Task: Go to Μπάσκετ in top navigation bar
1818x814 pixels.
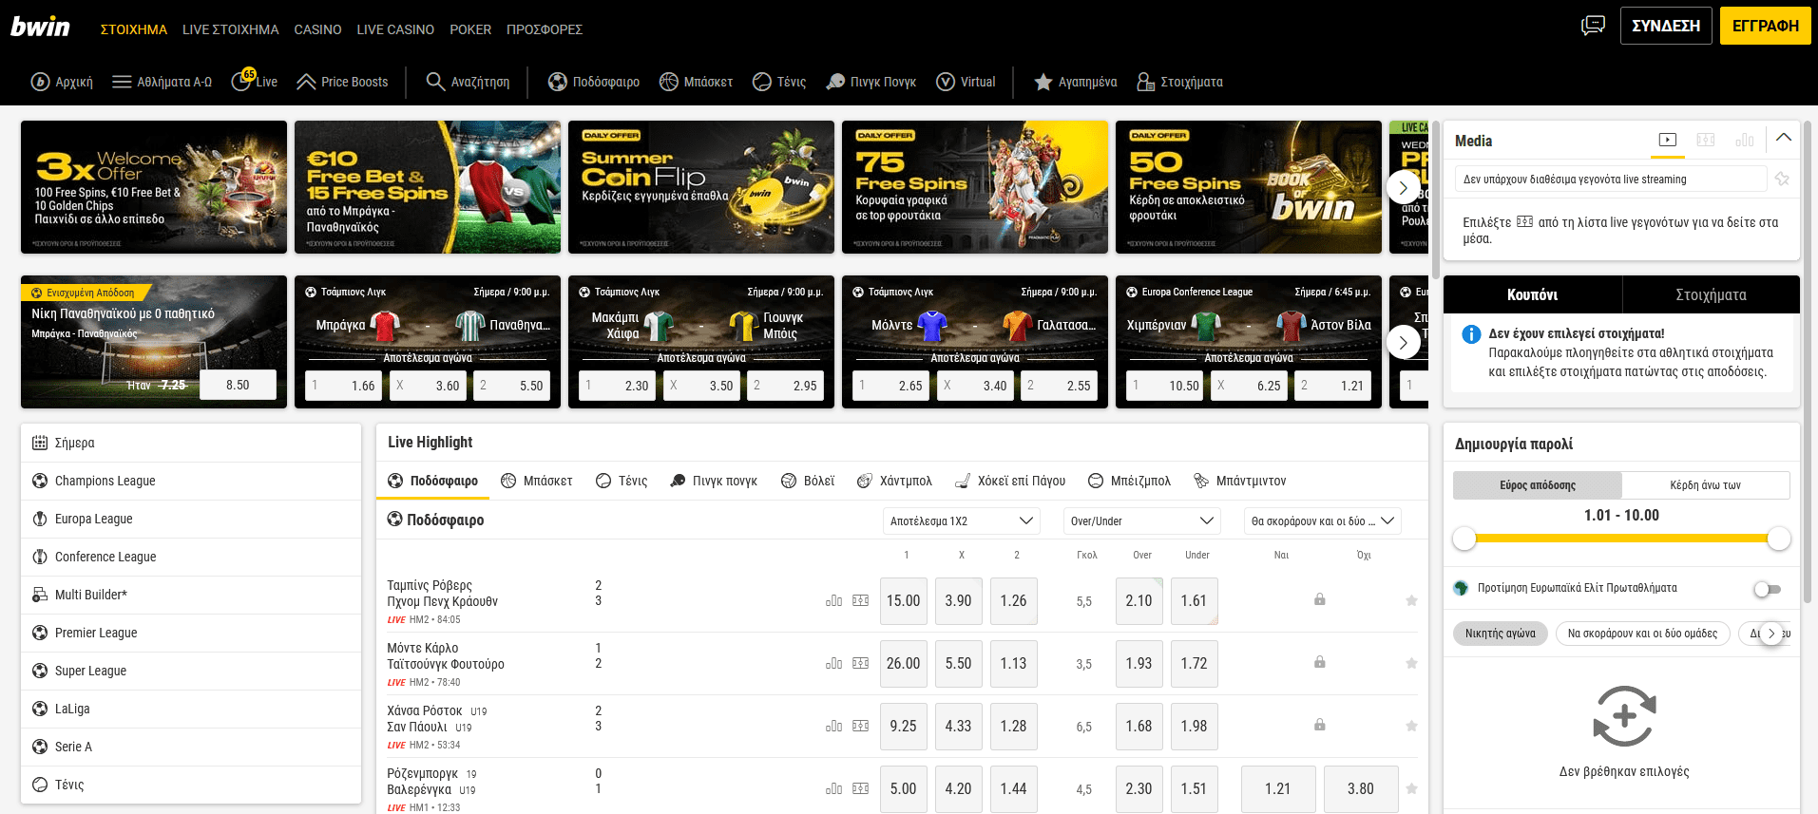Action: 697,82
